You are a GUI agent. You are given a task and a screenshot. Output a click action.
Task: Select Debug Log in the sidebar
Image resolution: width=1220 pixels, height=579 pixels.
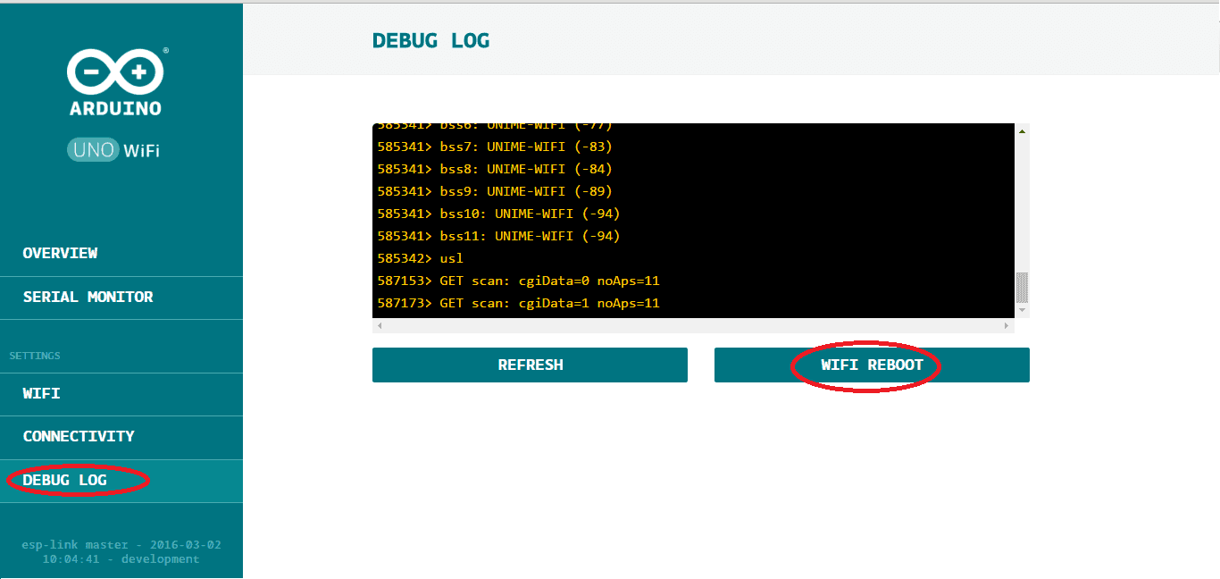click(x=65, y=480)
